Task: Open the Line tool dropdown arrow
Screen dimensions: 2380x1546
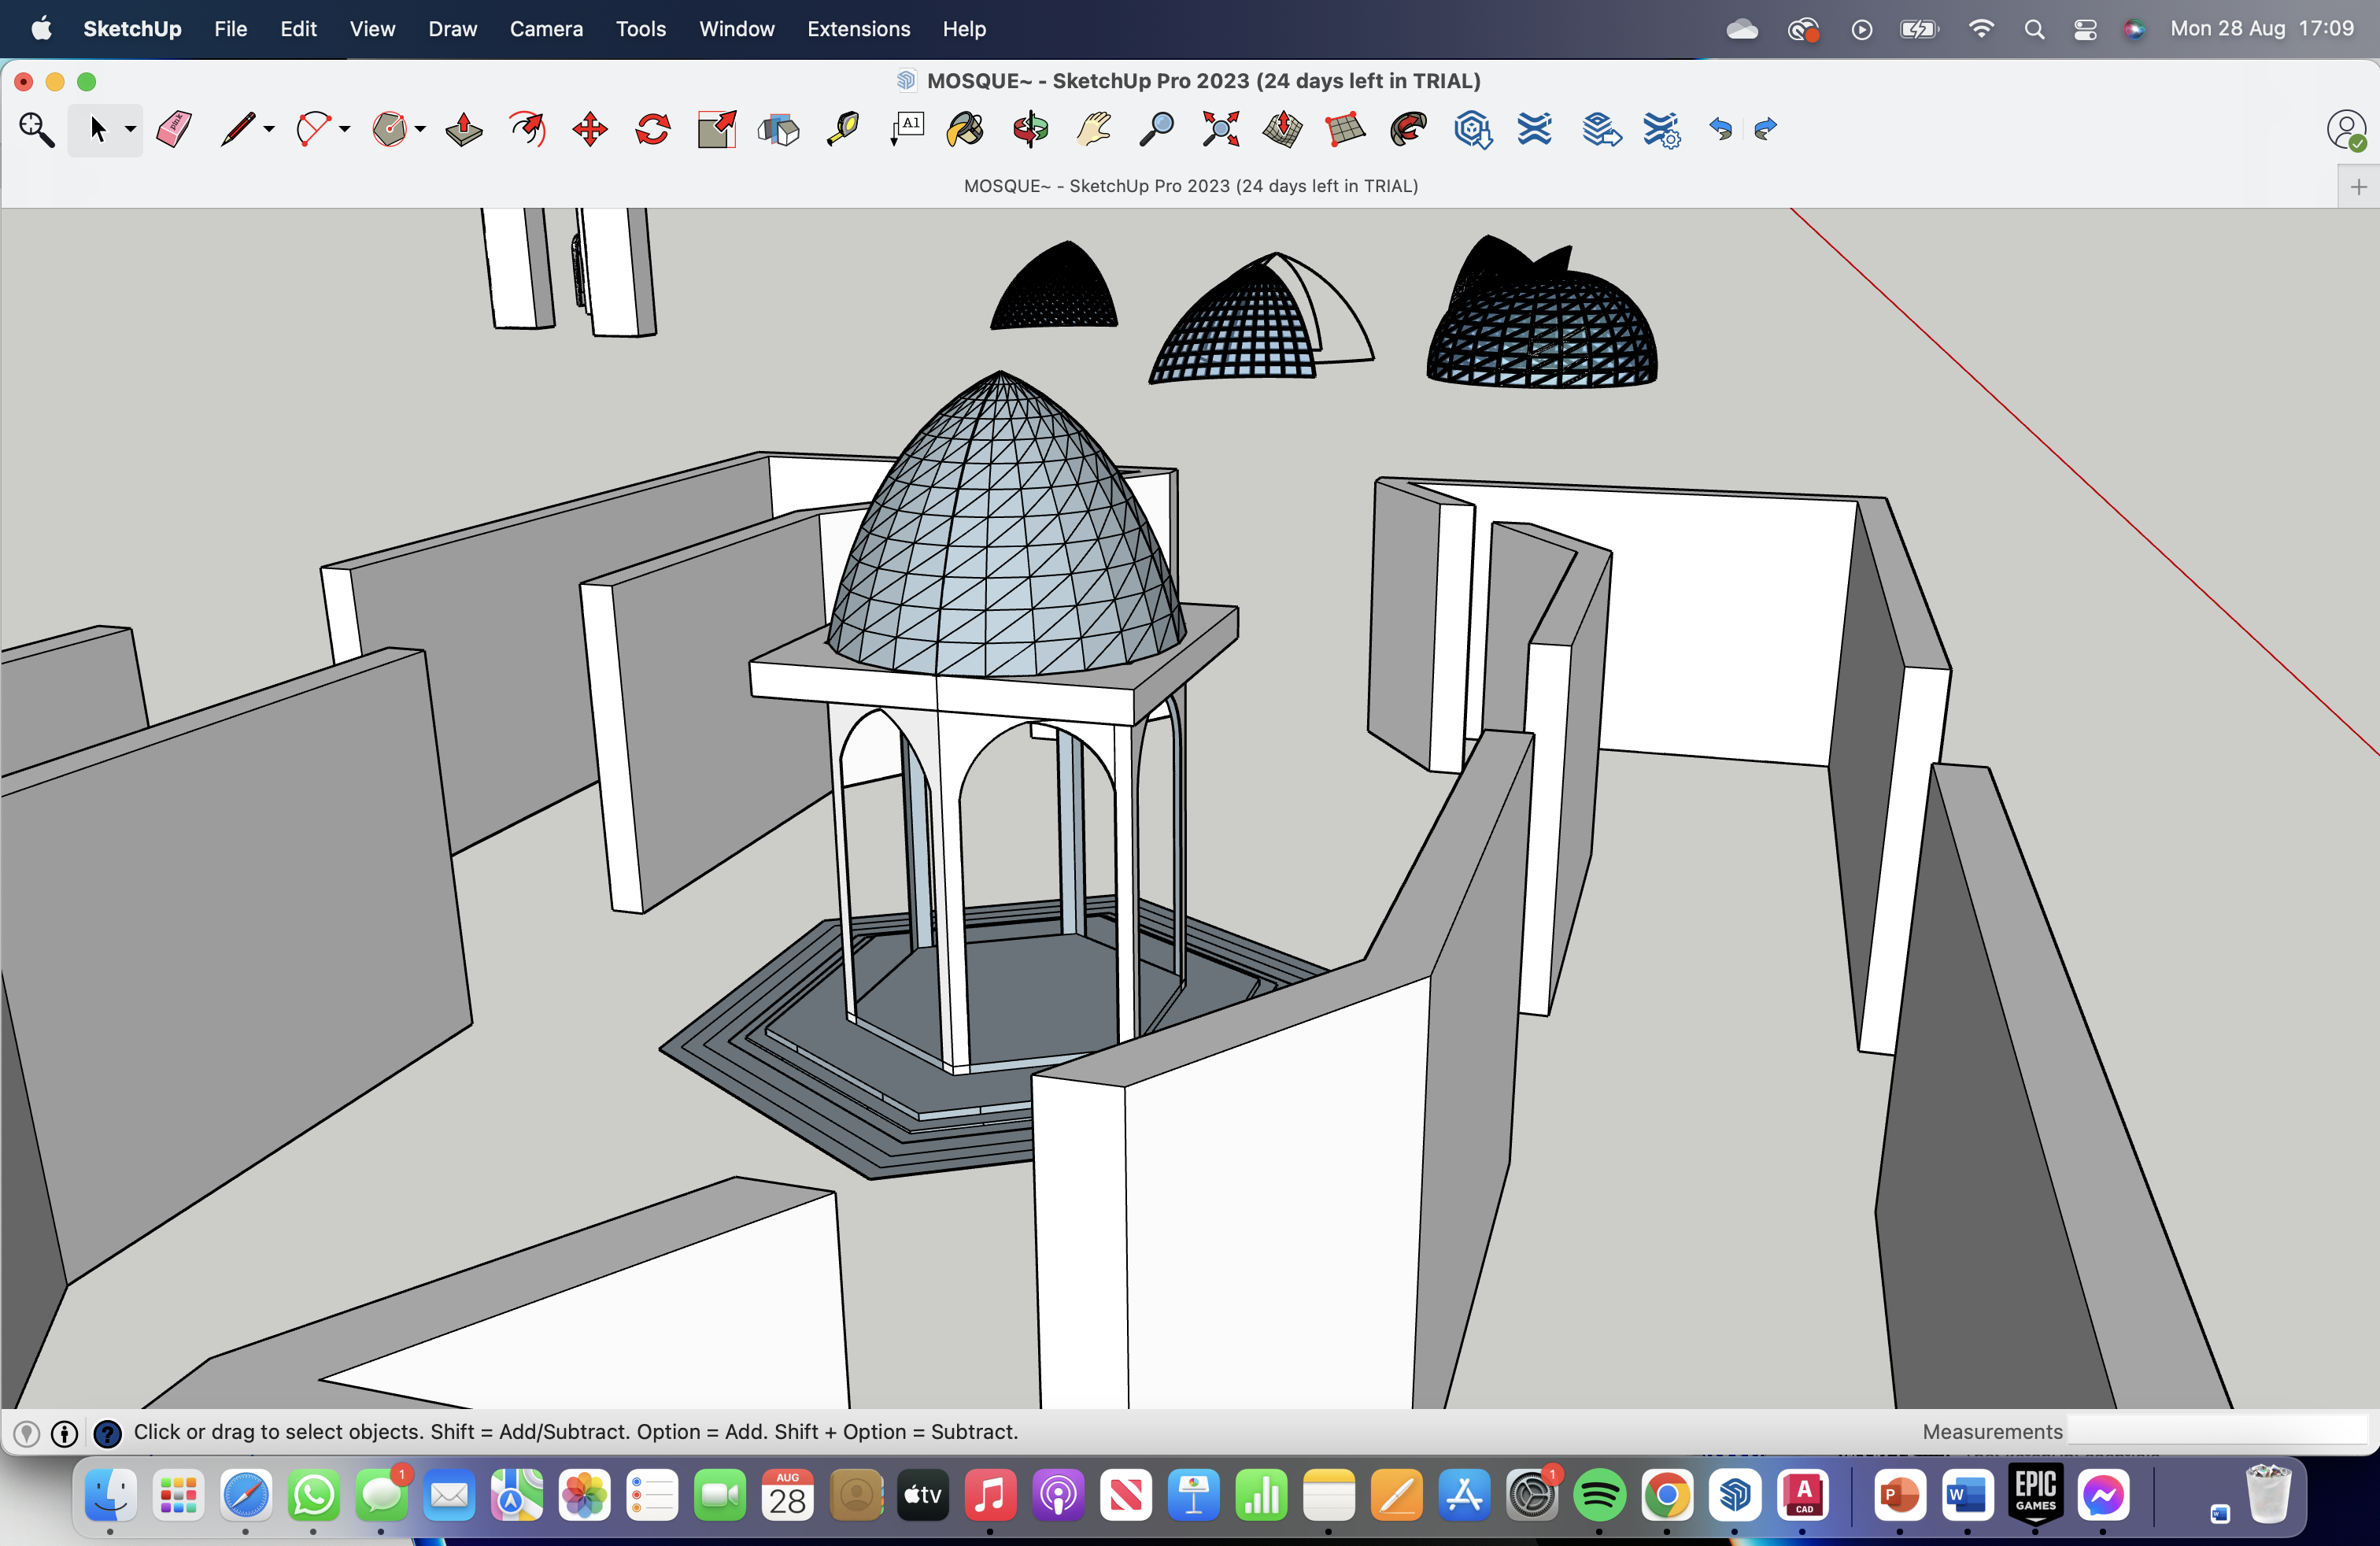Action: click(269, 130)
